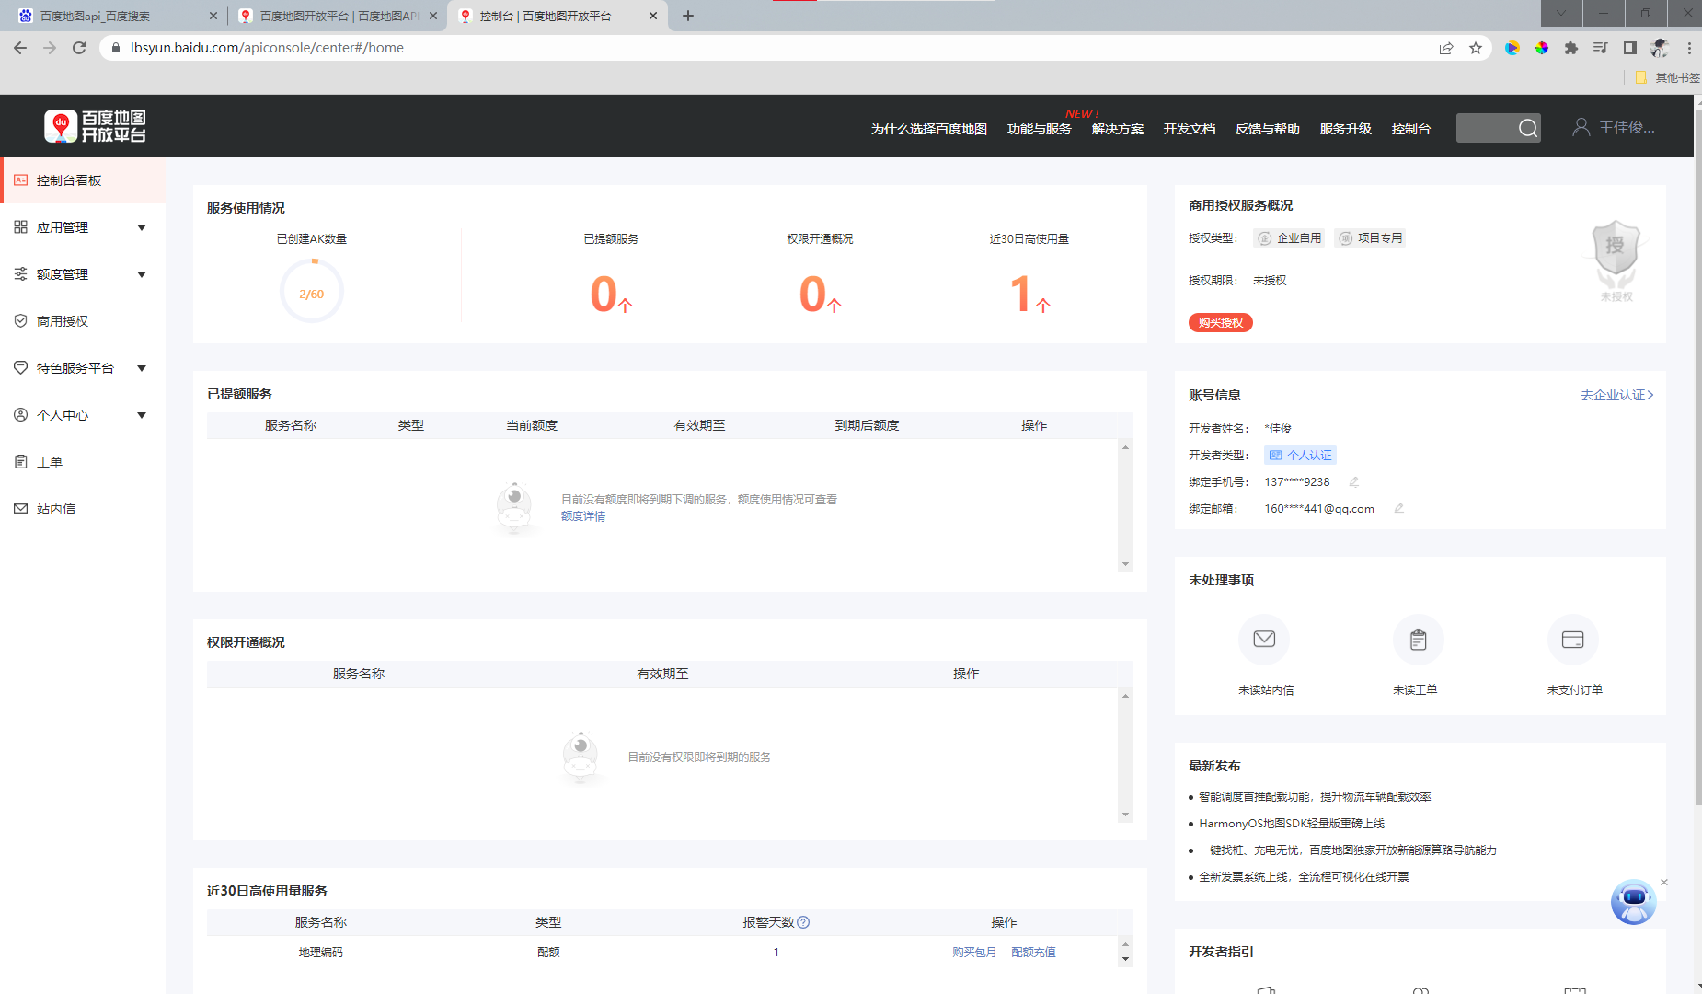1702x994 pixels.
Task: Open the Chrome three-dot menu
Action: (x=1689, y=48)
